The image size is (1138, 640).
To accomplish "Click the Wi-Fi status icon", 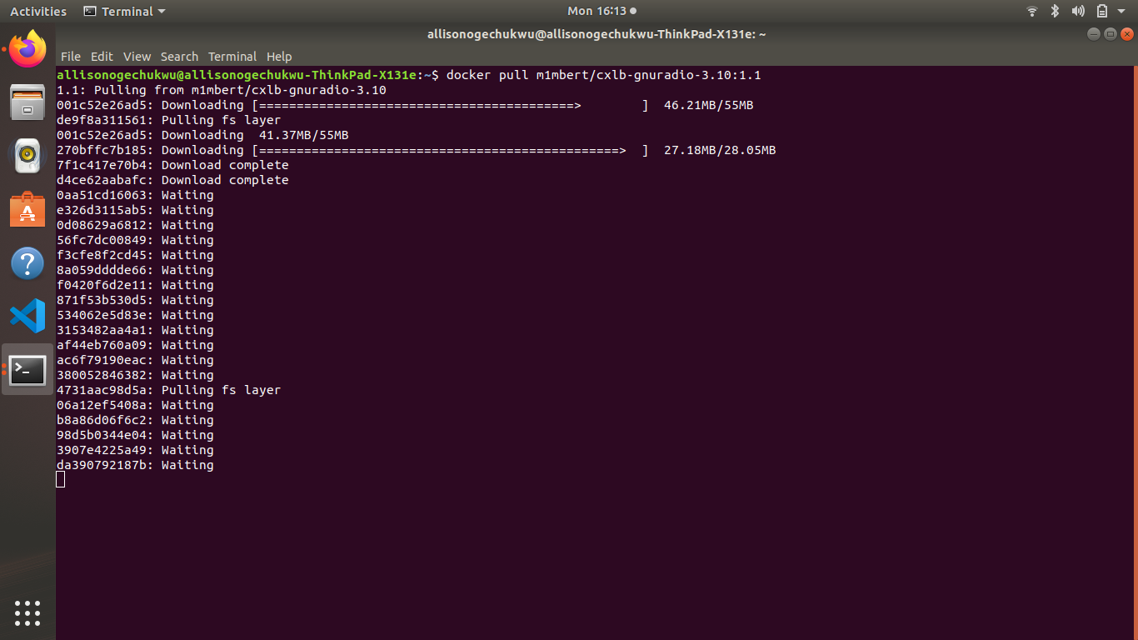I will point(1032,11).
